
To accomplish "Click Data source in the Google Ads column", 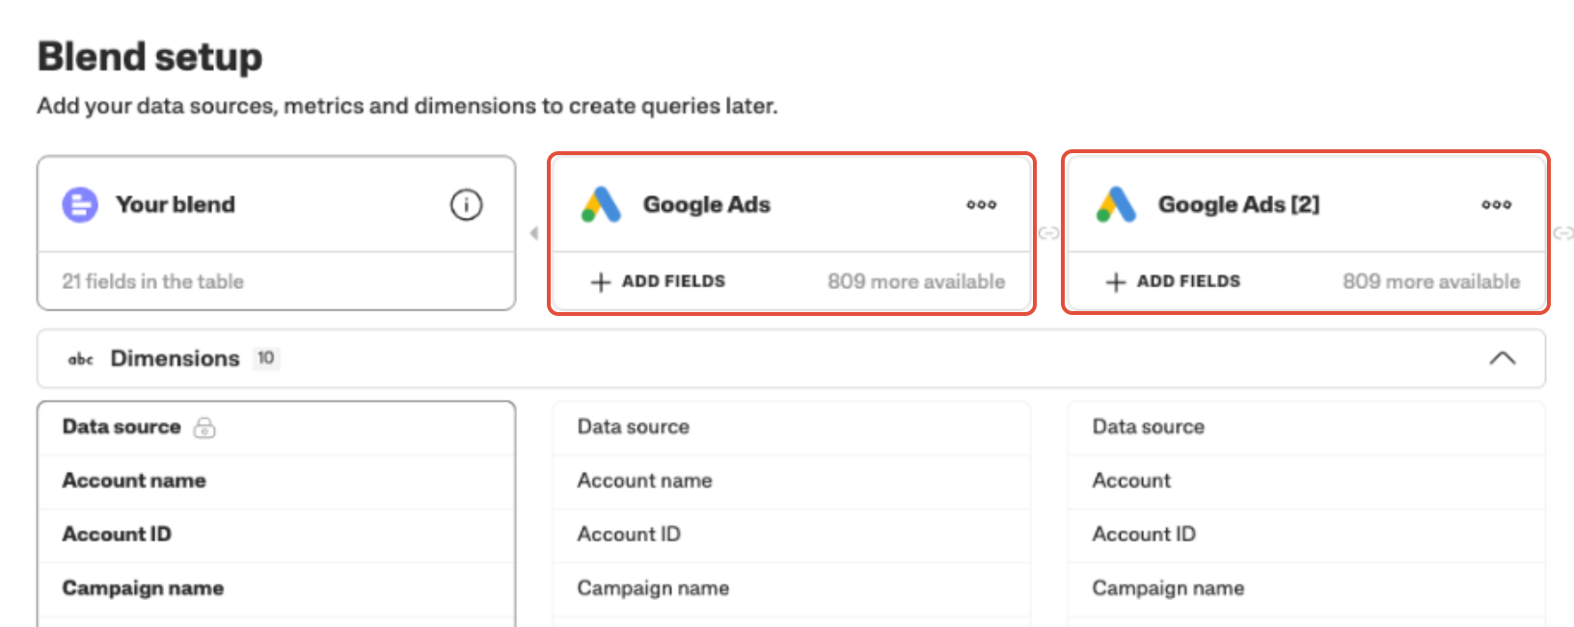I will coord(791,428).
